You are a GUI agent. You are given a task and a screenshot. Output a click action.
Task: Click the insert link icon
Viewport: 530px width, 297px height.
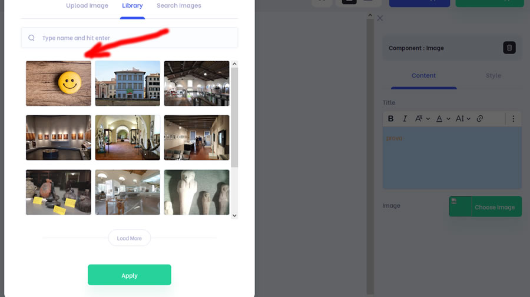click(480, 119)
